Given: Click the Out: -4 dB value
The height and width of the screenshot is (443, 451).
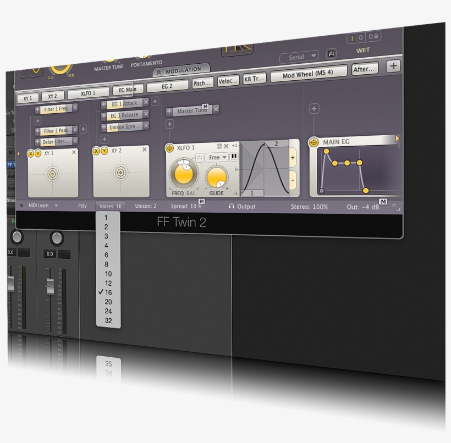Looking at the screenshot, I should click(362, 207).
